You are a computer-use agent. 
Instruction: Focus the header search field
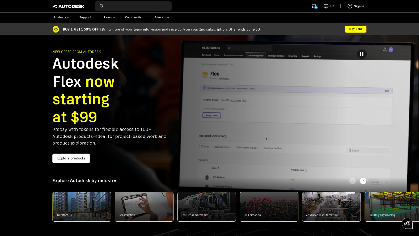click(133, 6)
